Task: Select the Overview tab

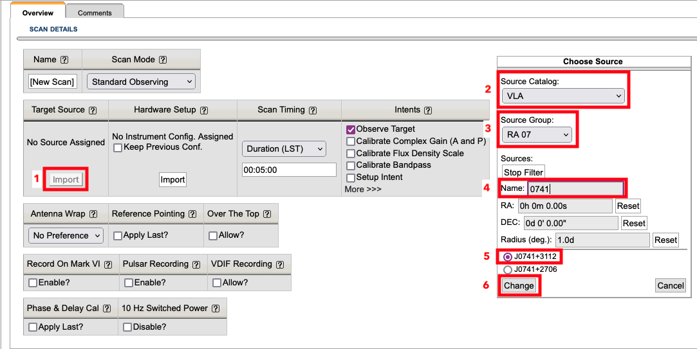Action: [x=37, y=13]
